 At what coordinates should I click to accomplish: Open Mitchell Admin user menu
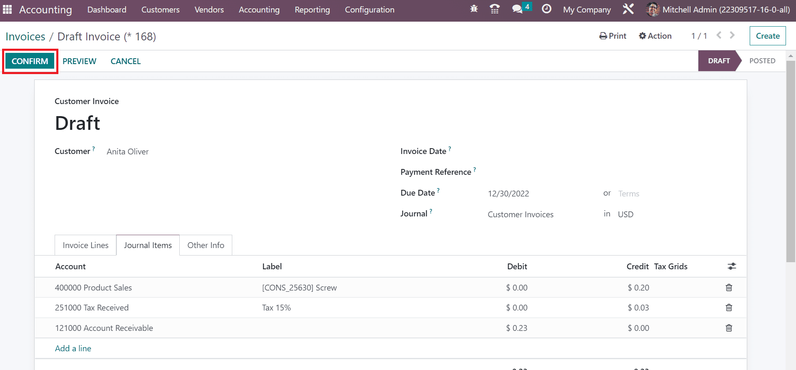point(718,9)
